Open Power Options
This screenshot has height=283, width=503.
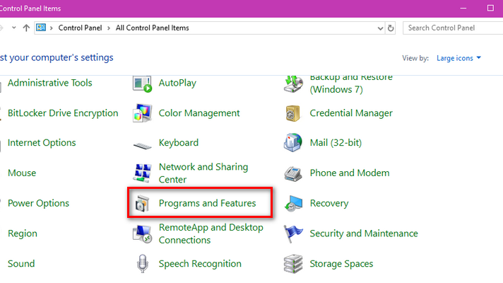38,203
